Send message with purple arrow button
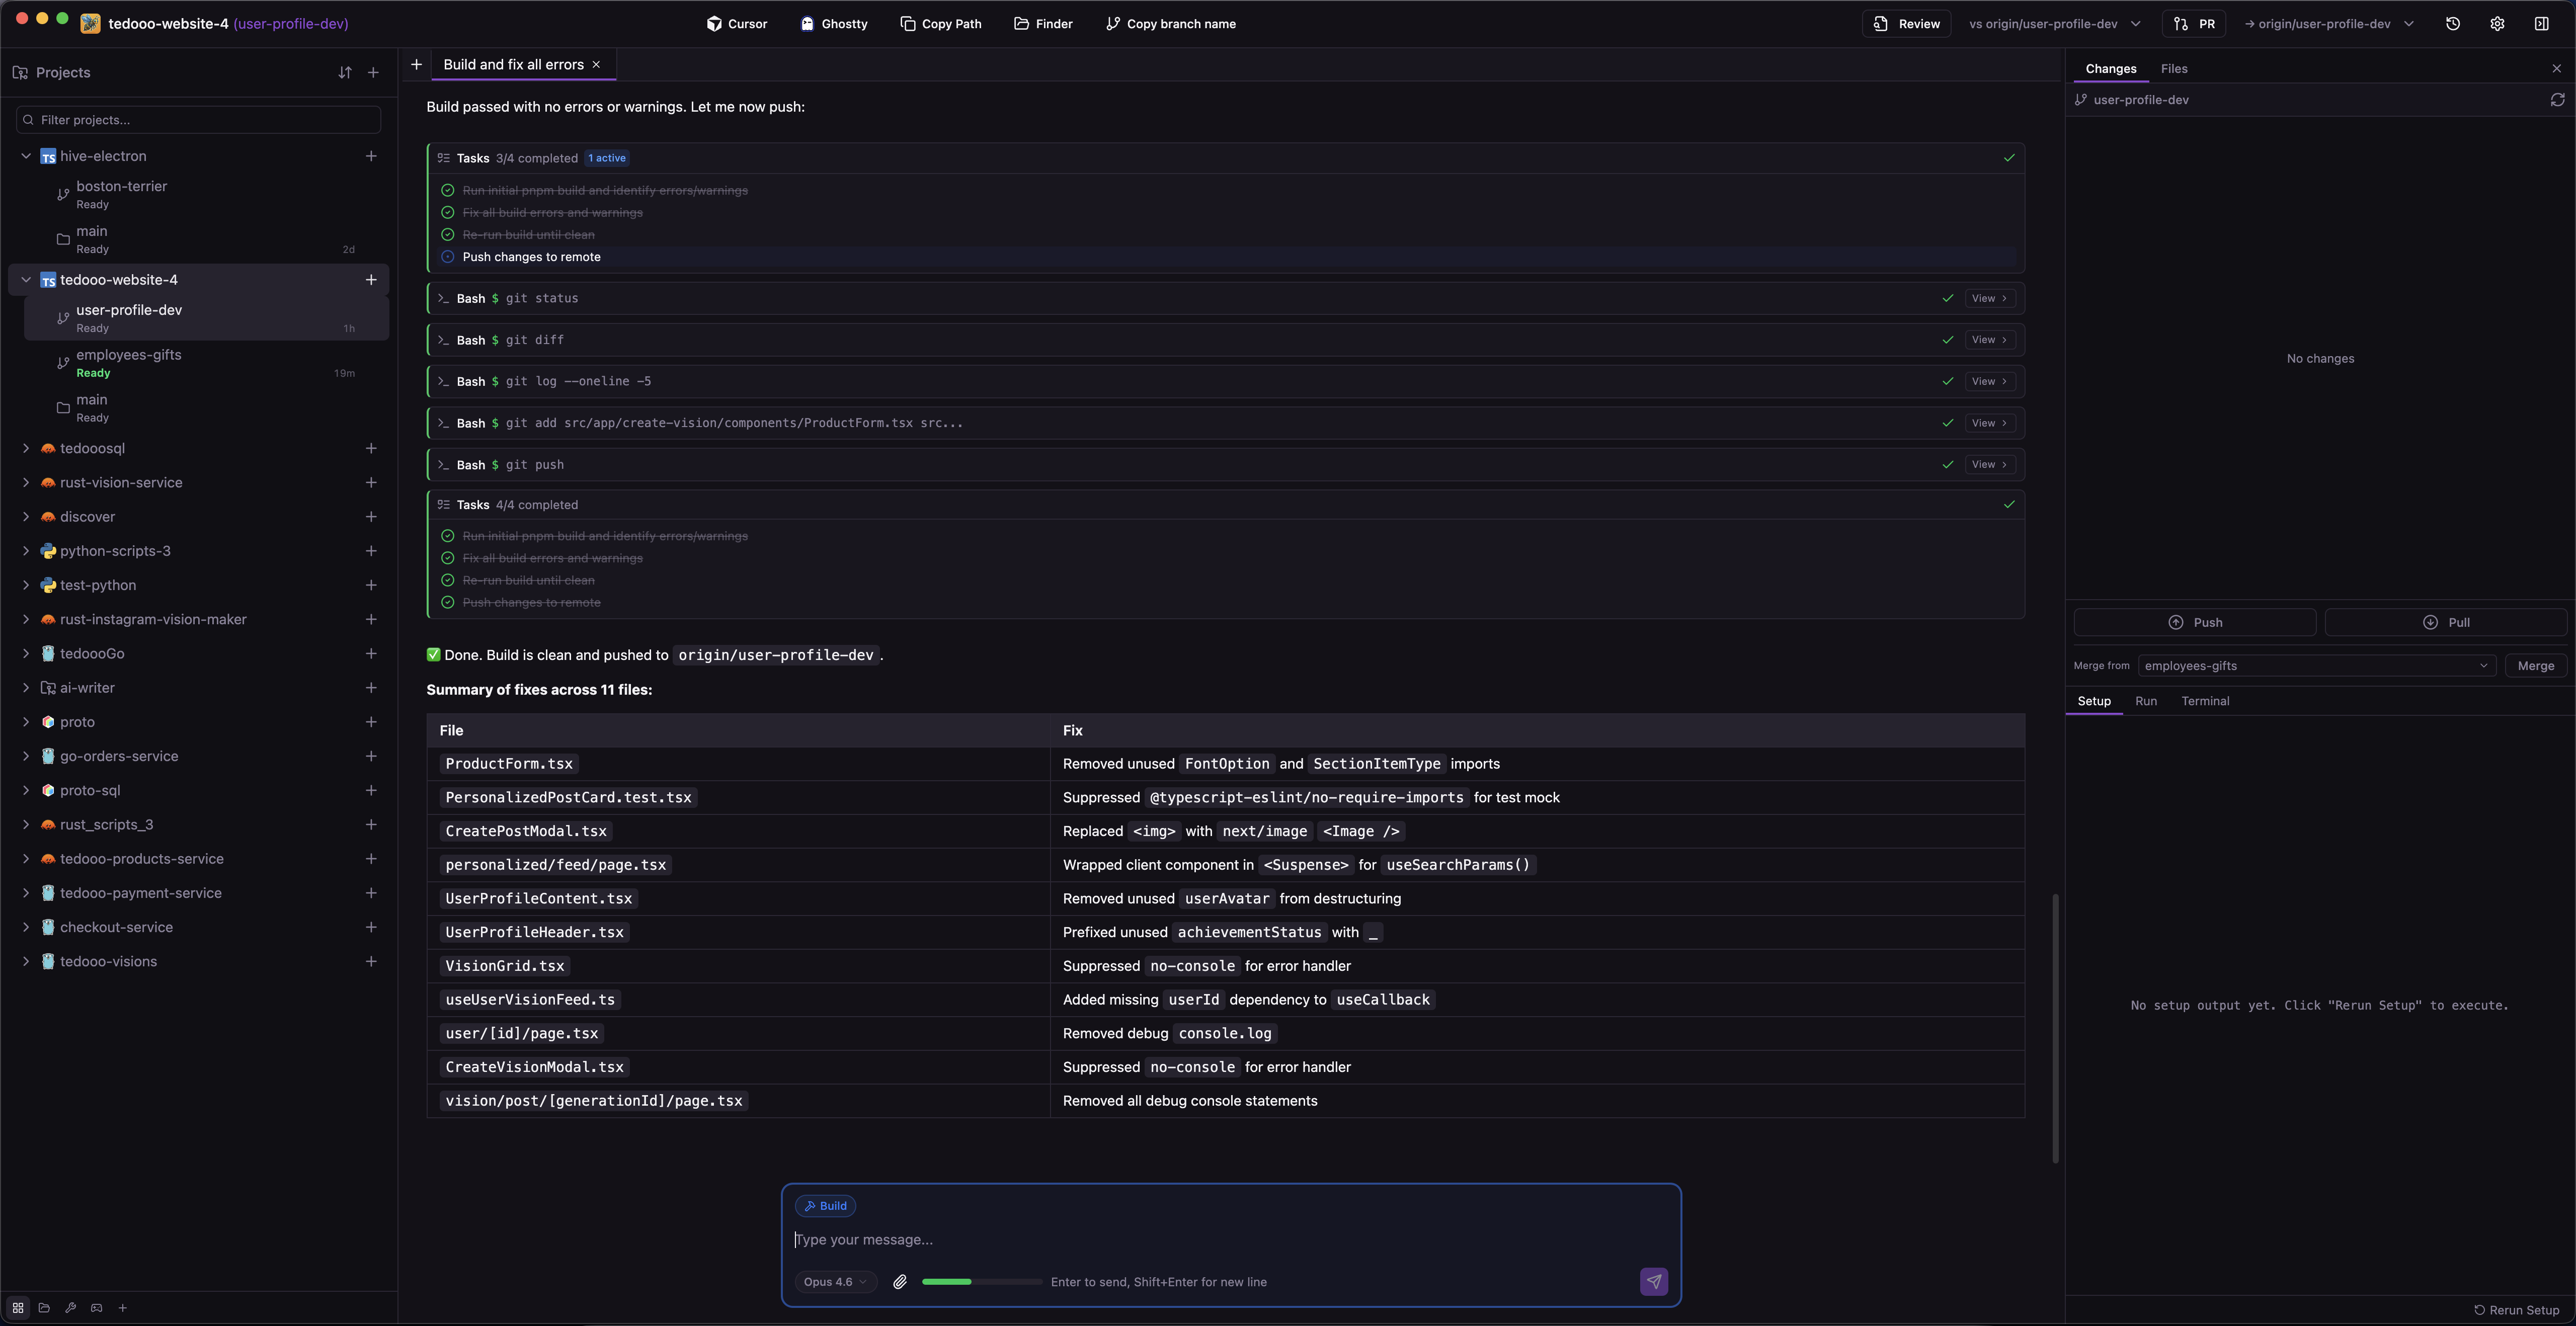This screenshot has height=1326, width=2576. pos(1654,1282)
